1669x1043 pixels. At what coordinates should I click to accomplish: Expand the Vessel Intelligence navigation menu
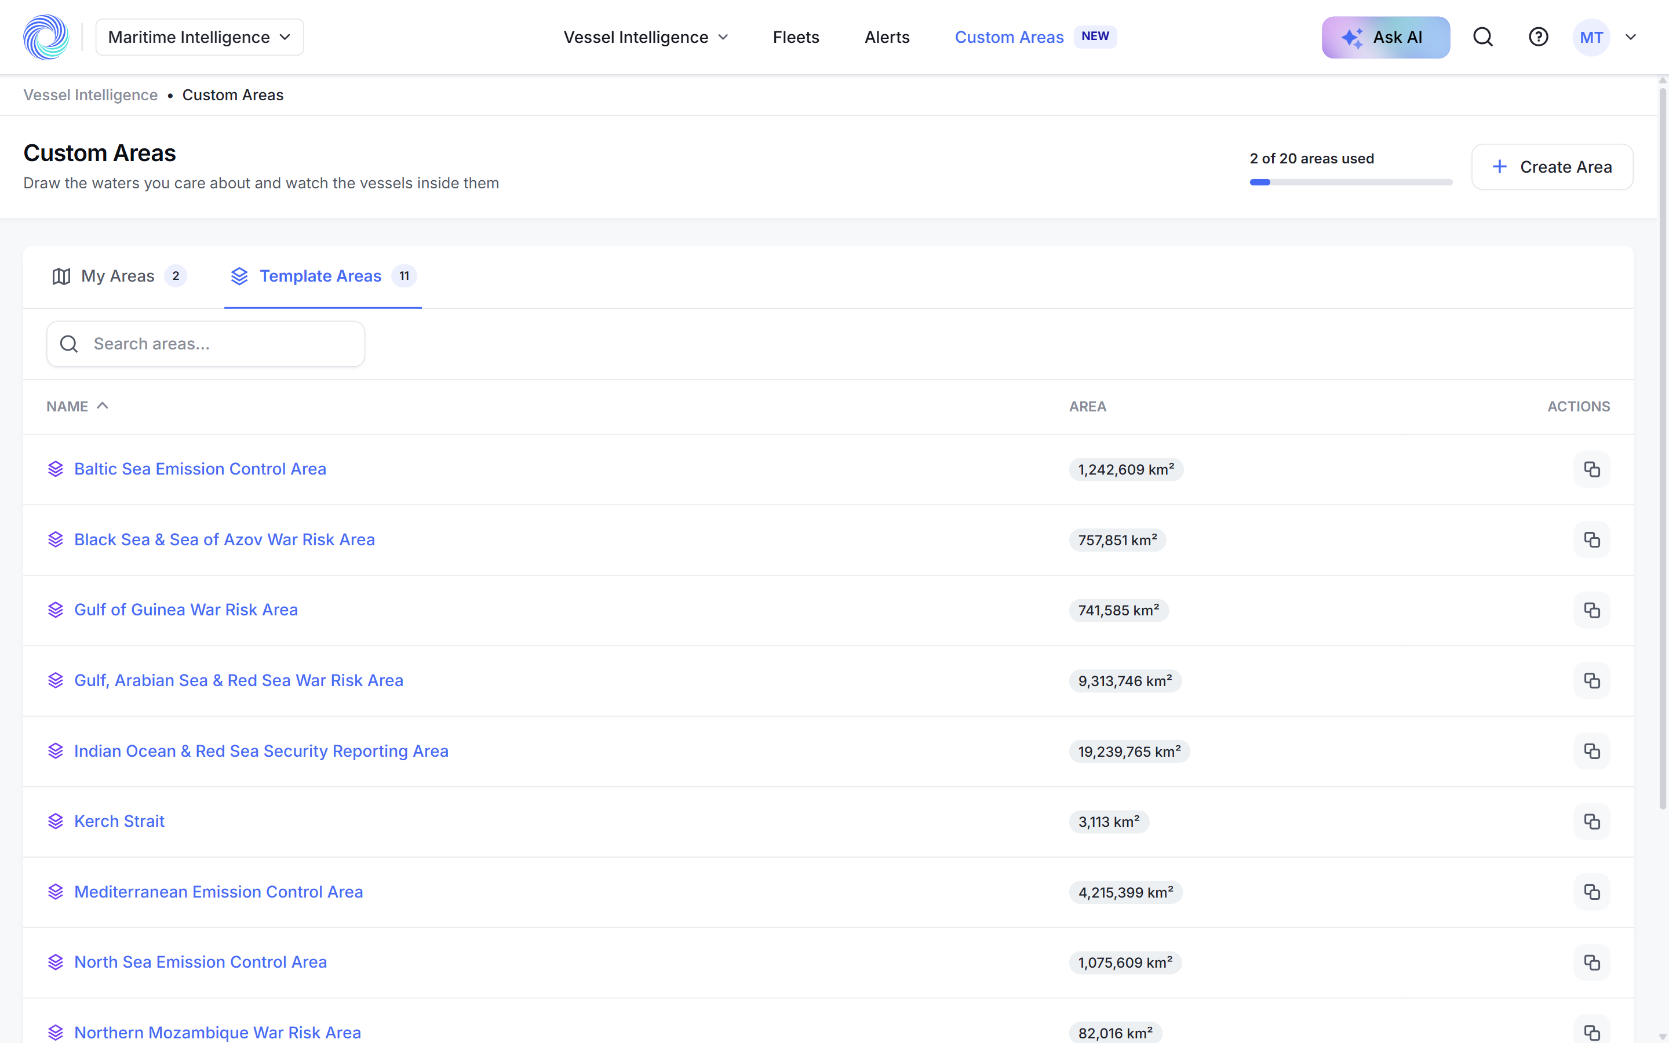click(x=646, y=37)
